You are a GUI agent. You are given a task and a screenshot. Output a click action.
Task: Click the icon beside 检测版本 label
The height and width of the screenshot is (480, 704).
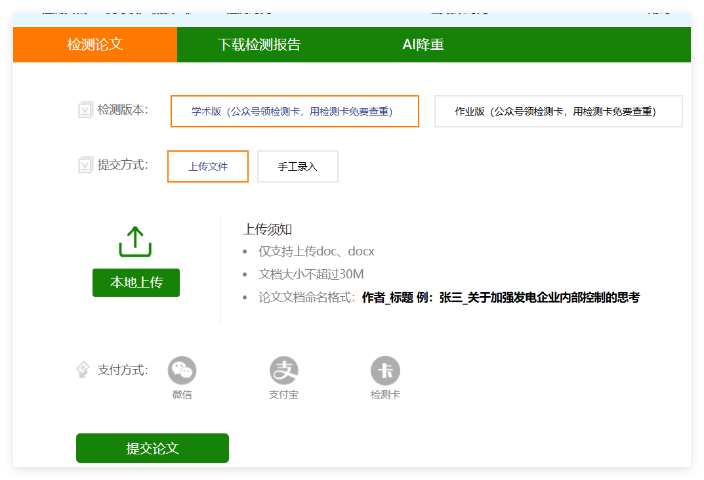[85, 110]
